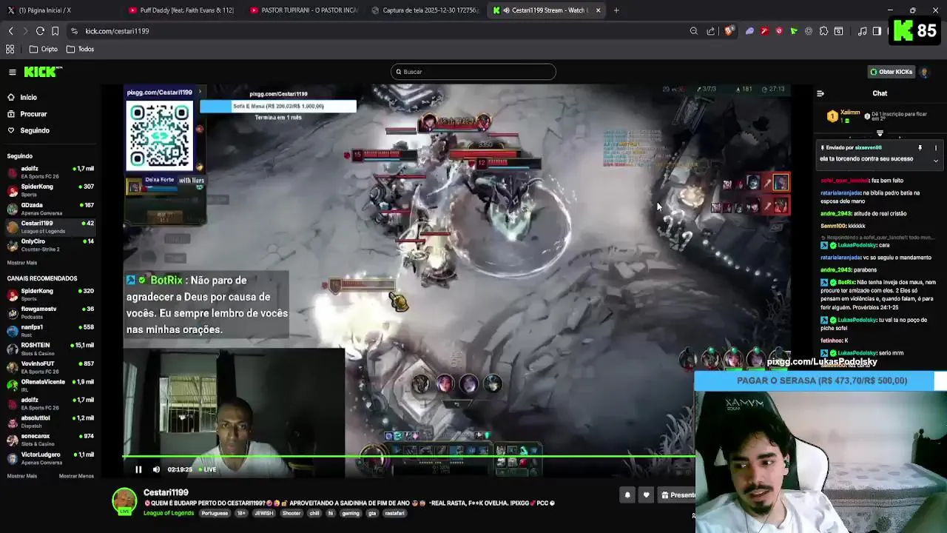The image size is (947, 533).
Task: Open pinned message options menu
Action: (x=935, y=148)
